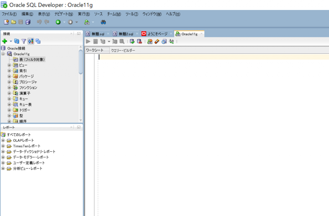Open dropdown next to SQL Worksheet icon
The width and height of the screenshot is (329, 216).
93,22
